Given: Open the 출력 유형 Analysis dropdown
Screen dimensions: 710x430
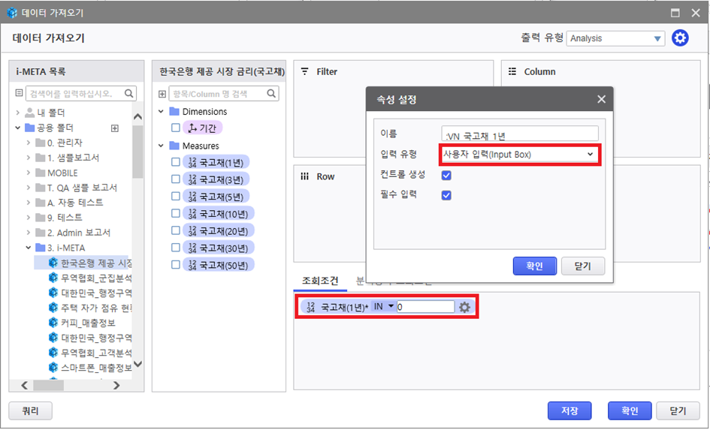Looking at the screenshot, I should pos(616,38).
